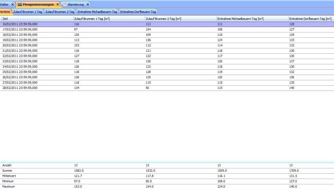Image resolution: width=334 pixels, height=189 pixels.
Task: Open the Zulauf Brunnen 1 Tag sub-tab
Action: (x=27, y=12)
